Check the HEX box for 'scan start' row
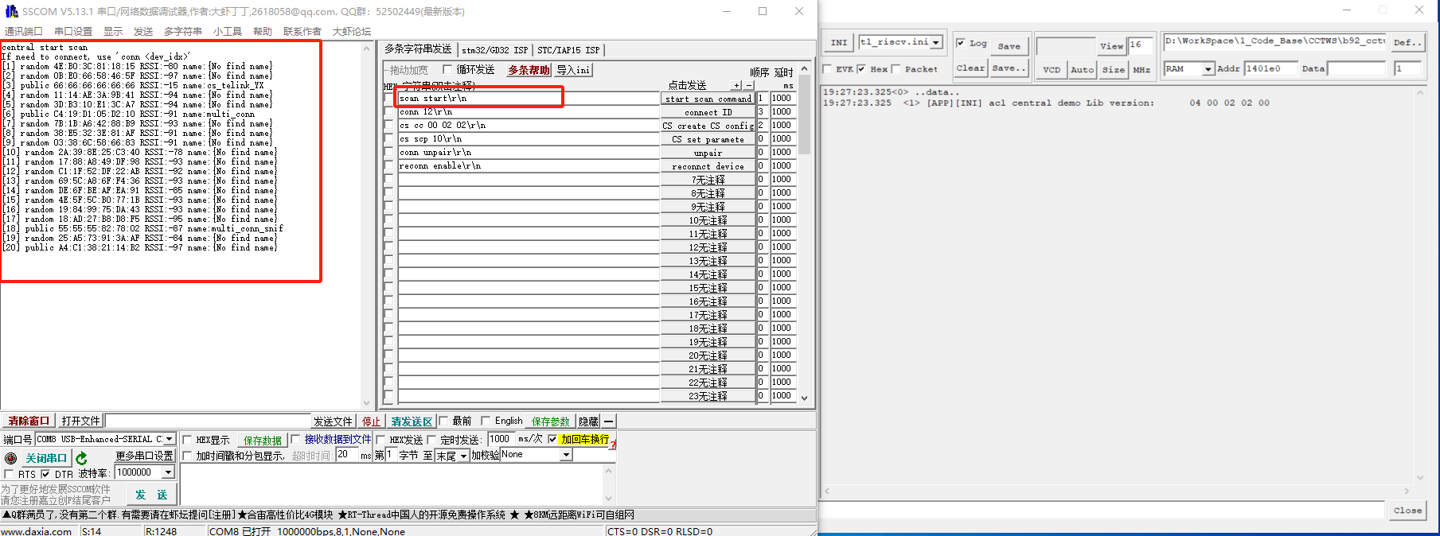The width and height of the screenshot is (1440, 536). coord(388,99)
